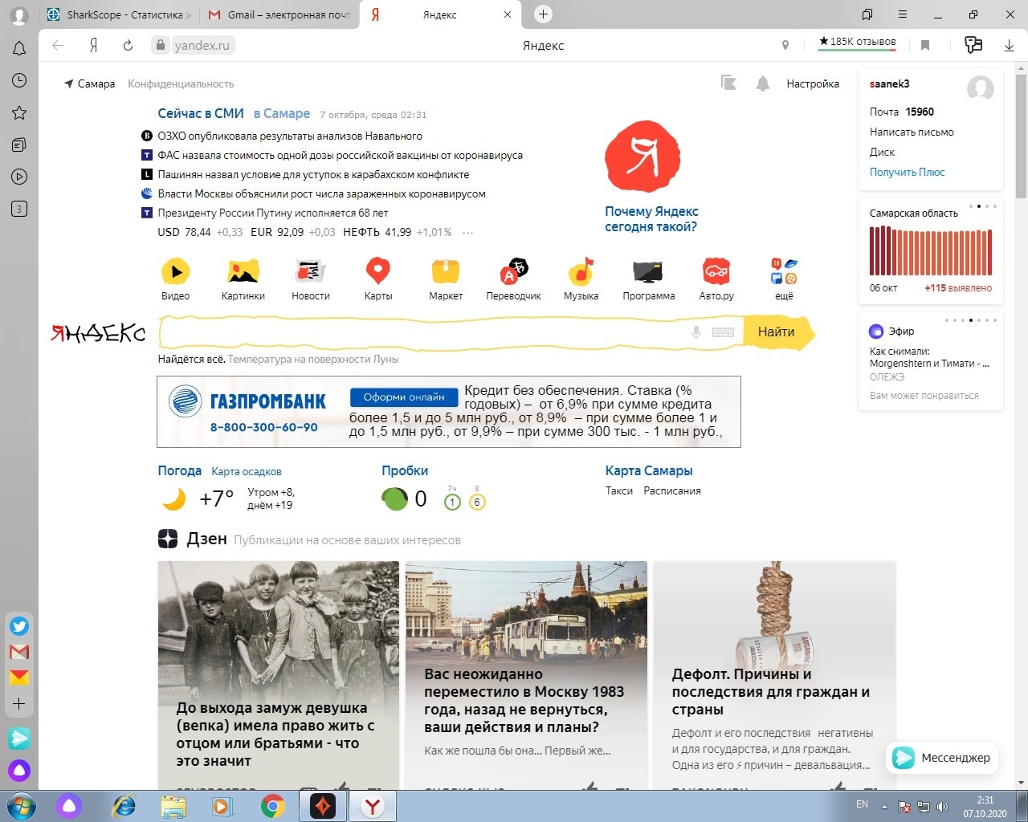Open the on-screen keyboard in search bar
The width and height of the screenshot is (1028, 822).
(723, 332)
